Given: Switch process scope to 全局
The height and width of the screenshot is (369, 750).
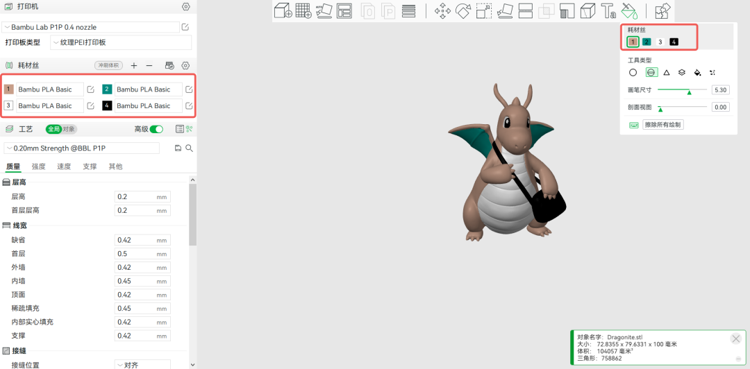Looking at the screenshot, I should [x=54, y=129].
